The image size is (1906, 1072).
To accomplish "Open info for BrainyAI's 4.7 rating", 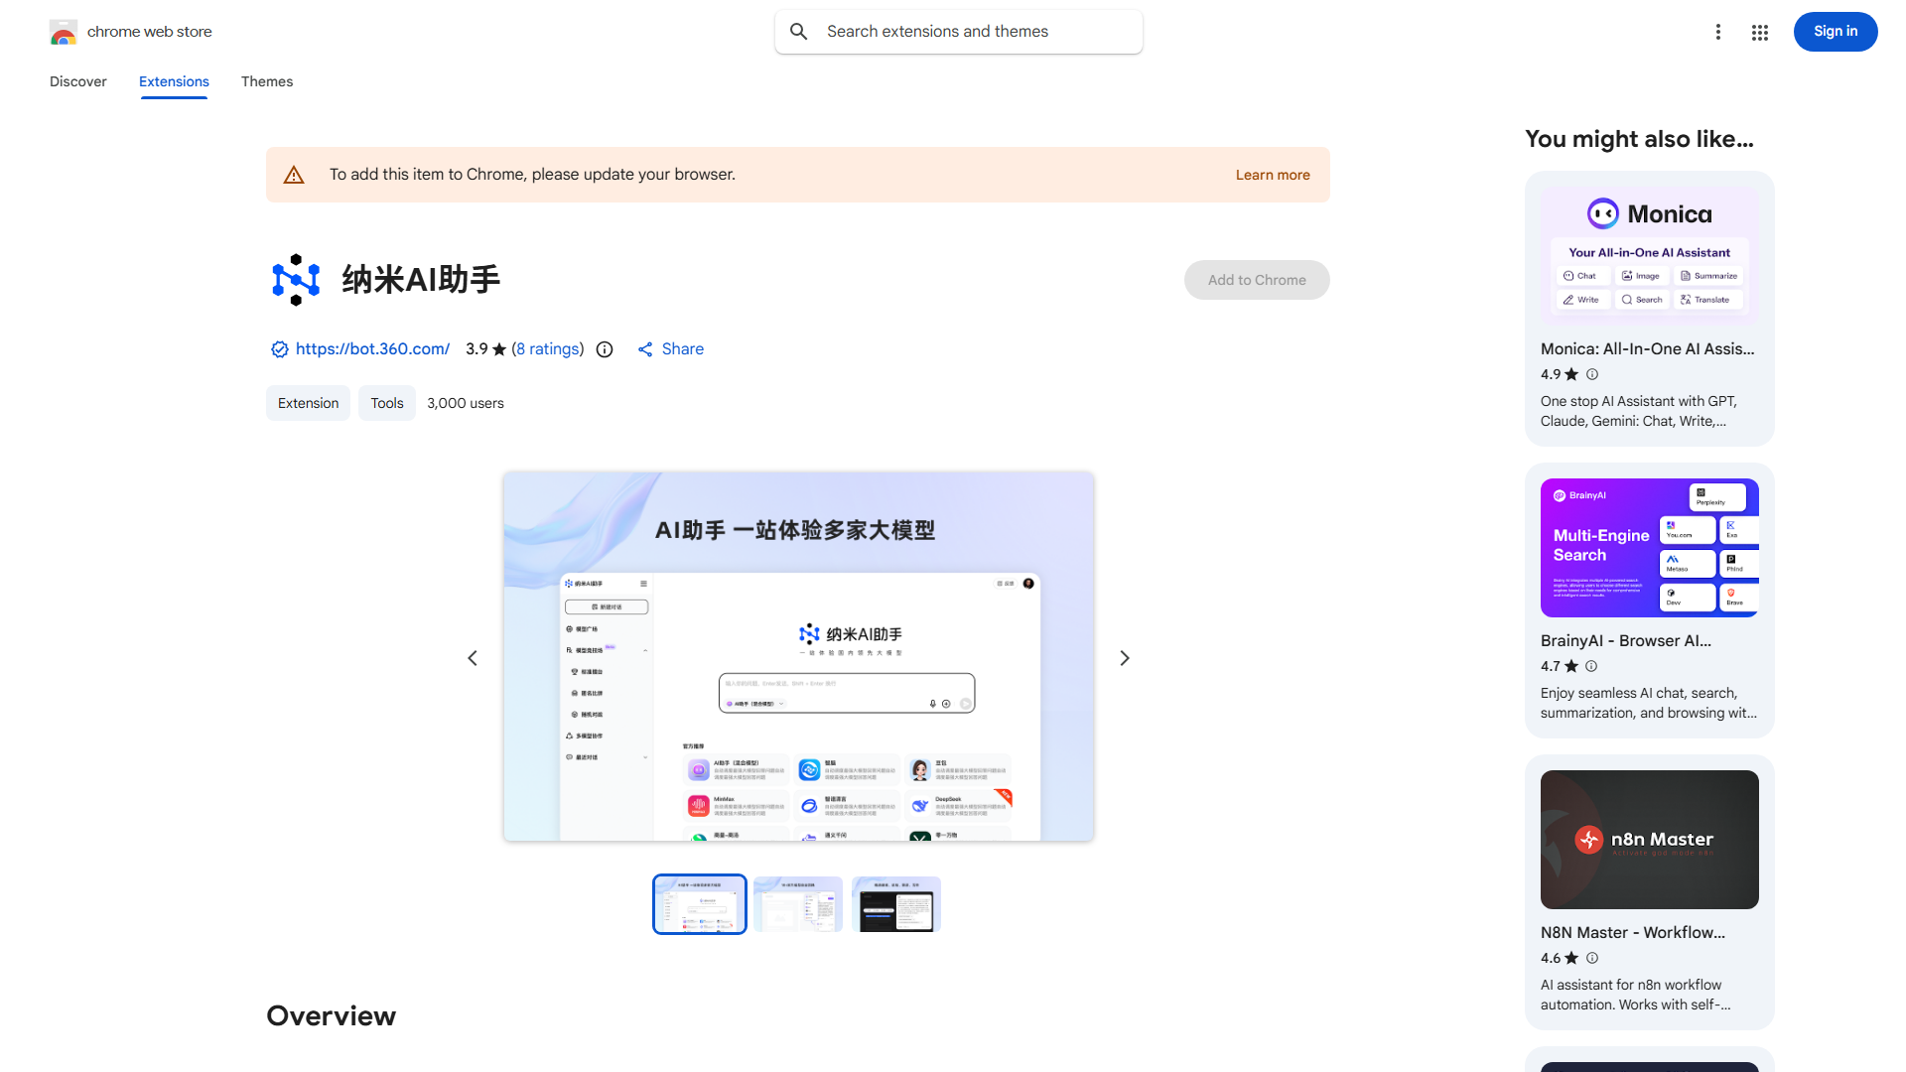I will (x=1591, y=666).
